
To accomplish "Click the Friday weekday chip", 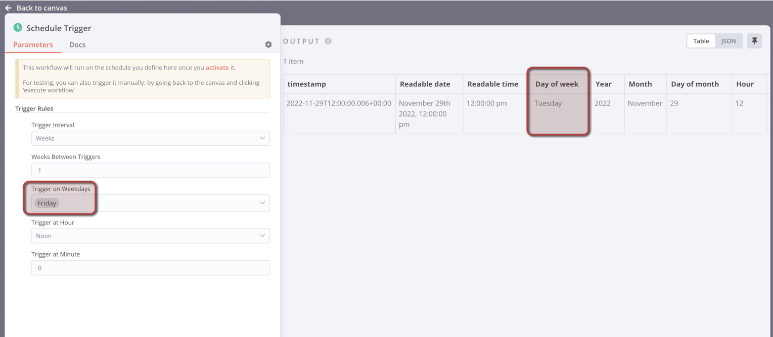I will click(47, 203).
